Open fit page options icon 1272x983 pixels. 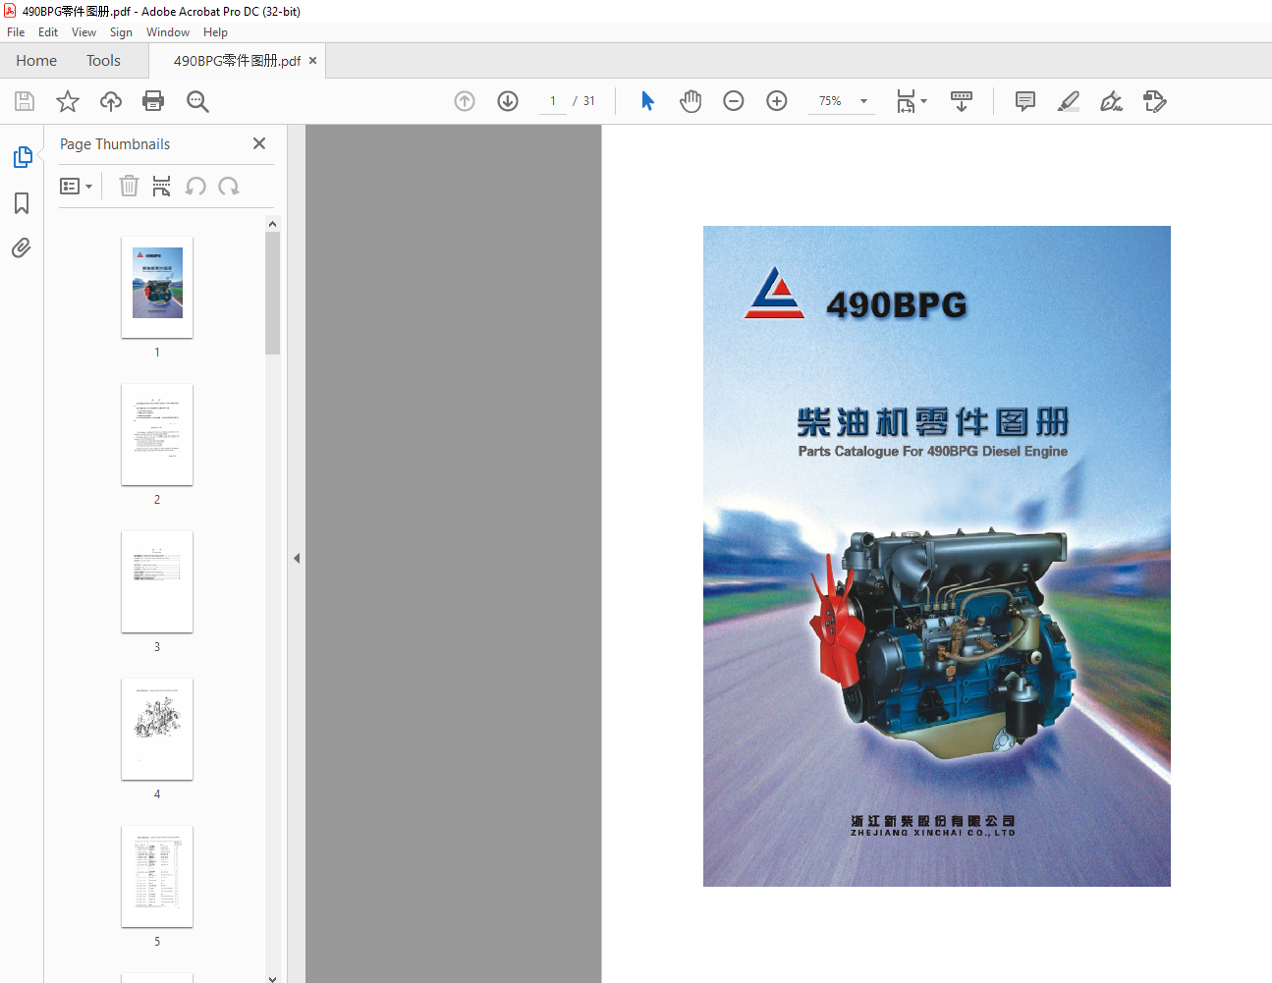coord(912,101)
